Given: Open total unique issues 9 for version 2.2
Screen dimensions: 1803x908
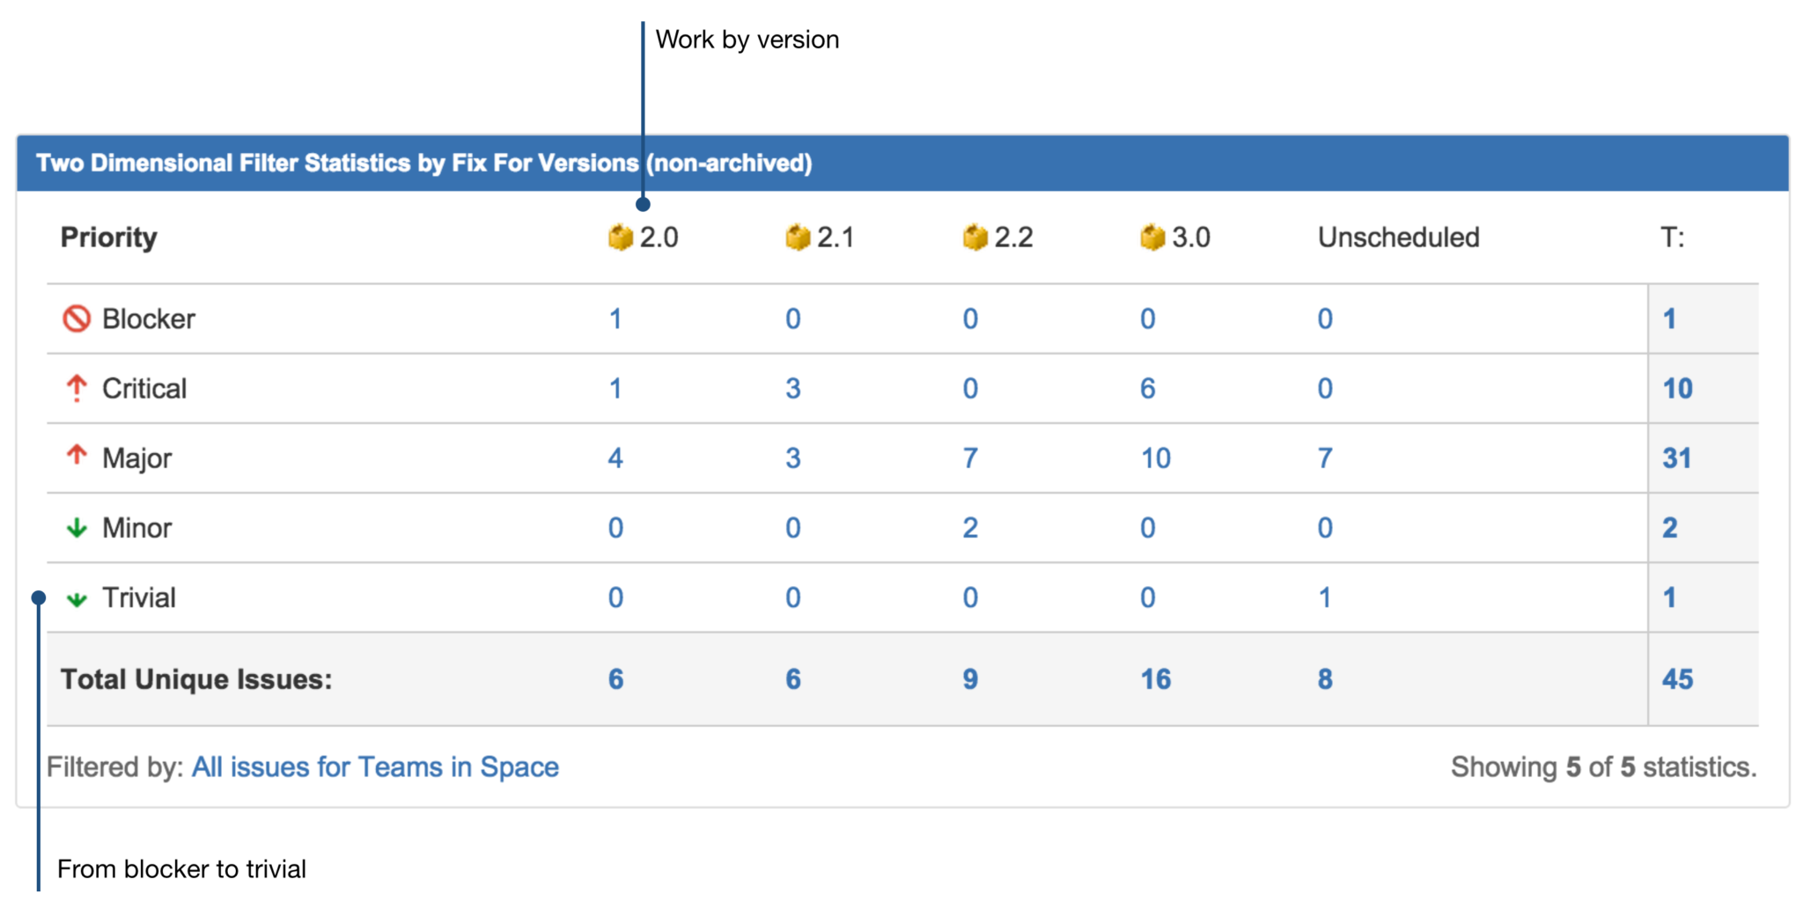Looking at the screenshot, I should point(970,679).
